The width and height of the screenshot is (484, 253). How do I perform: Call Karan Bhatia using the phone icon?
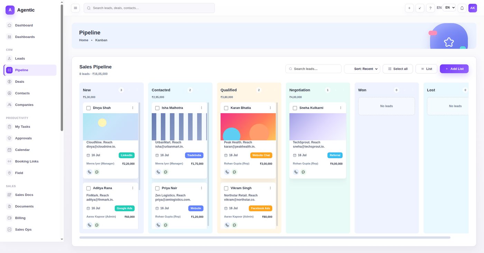227,172
